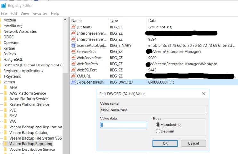This screenshot has height=154, width=238.
Task: Click the REG_DWORD type cell
Action: (121, 82)
